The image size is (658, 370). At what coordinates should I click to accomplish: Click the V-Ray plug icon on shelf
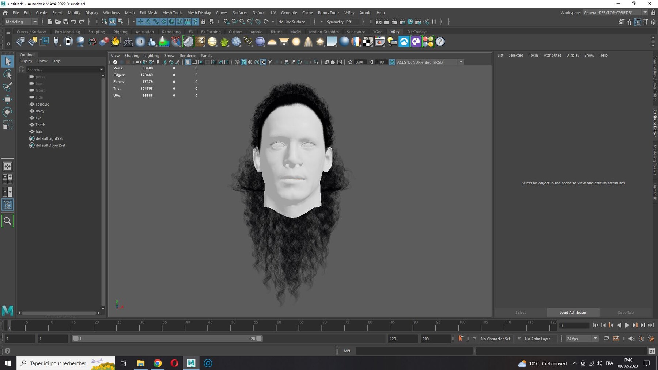tap(56, 42)
